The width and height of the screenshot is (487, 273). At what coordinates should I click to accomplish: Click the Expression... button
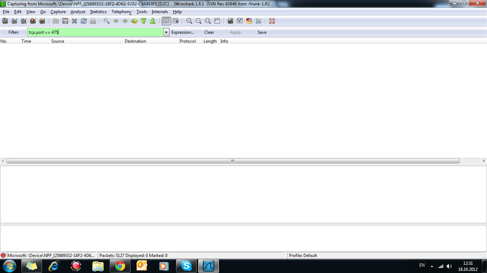pyautogui.click(x=183, y=32)
